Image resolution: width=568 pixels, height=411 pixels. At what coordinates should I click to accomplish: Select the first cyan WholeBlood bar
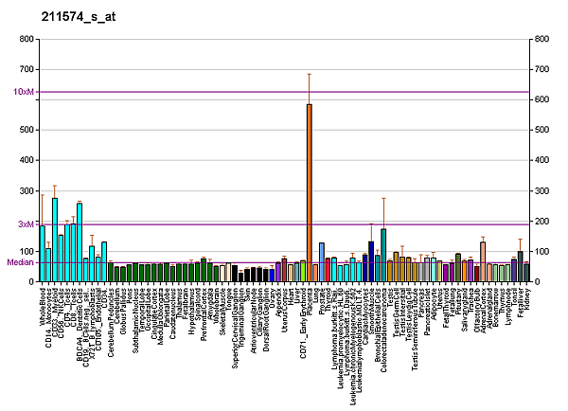[x=43, y=254]
